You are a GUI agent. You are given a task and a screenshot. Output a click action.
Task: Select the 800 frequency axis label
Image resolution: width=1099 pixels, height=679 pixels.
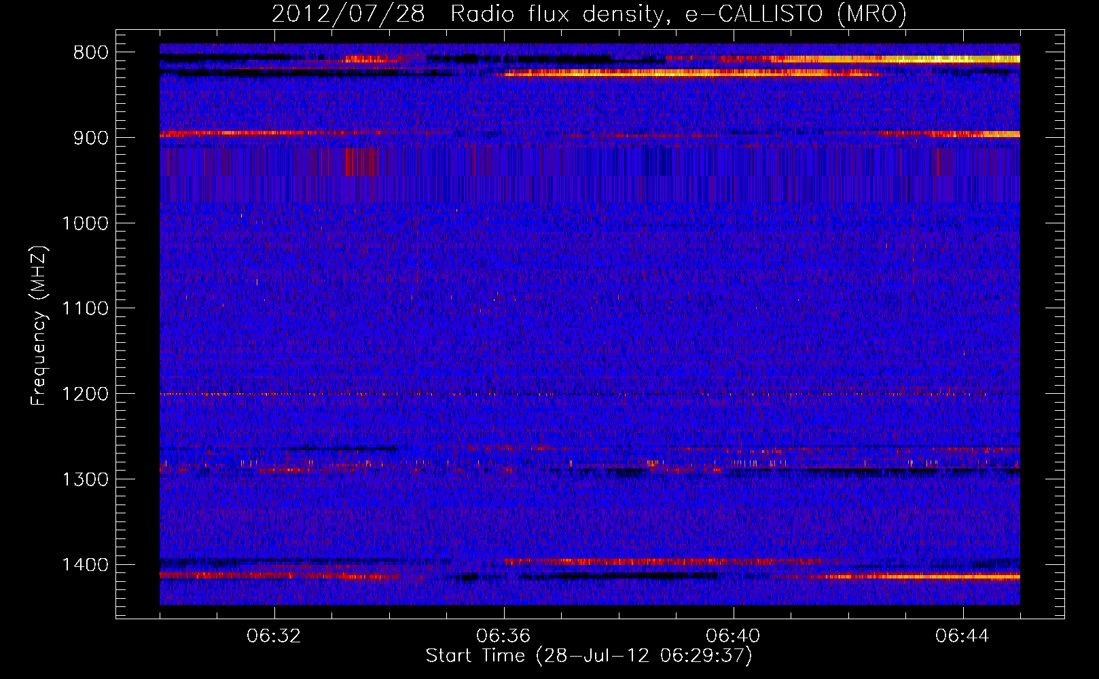click(x=90, y=53)
